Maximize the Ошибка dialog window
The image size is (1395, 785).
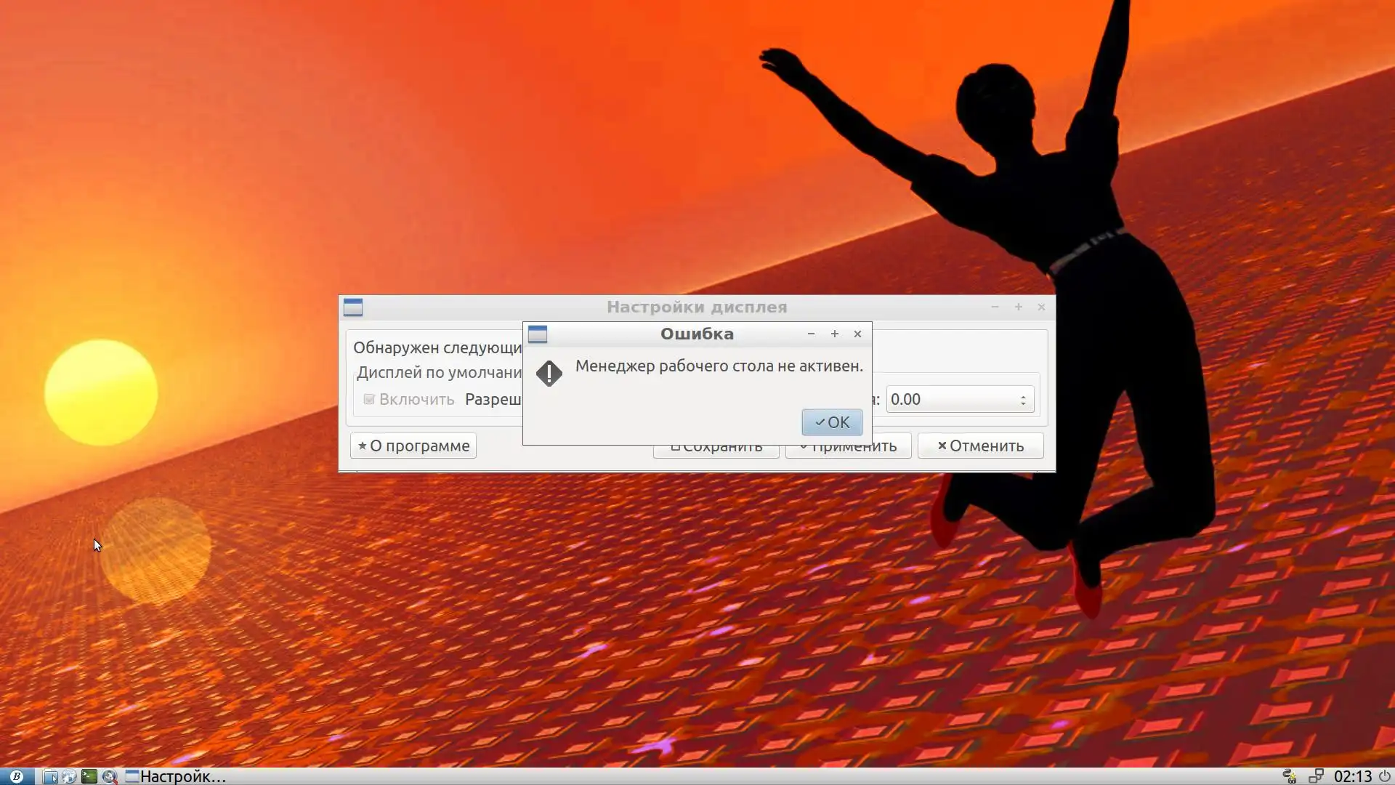(834, 334)
